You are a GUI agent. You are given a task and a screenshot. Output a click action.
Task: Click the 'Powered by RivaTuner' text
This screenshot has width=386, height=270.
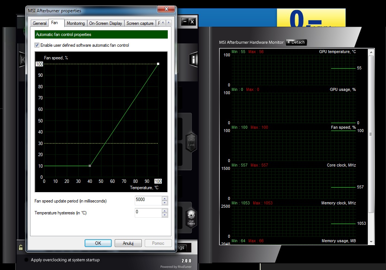click(x=176, y=267)
